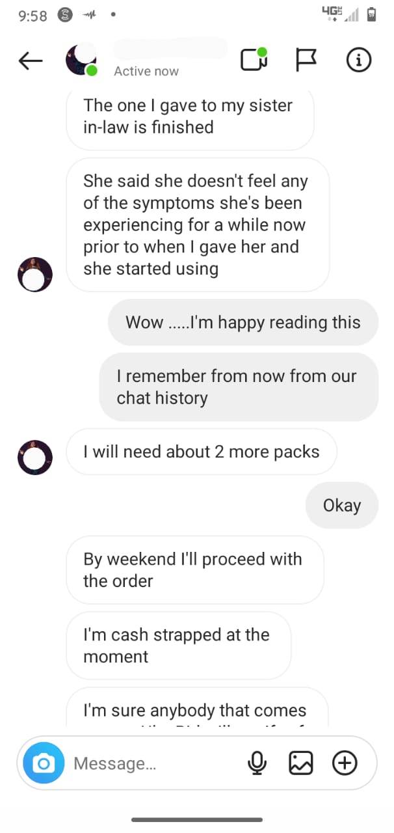Image resolution: width=394 pixels, height=833 pixels.
Task: Tap the flag icon in header
Action: click(306, 61)
